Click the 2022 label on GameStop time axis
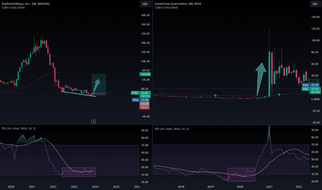This screenshot has width=322, height=190. 299,187
